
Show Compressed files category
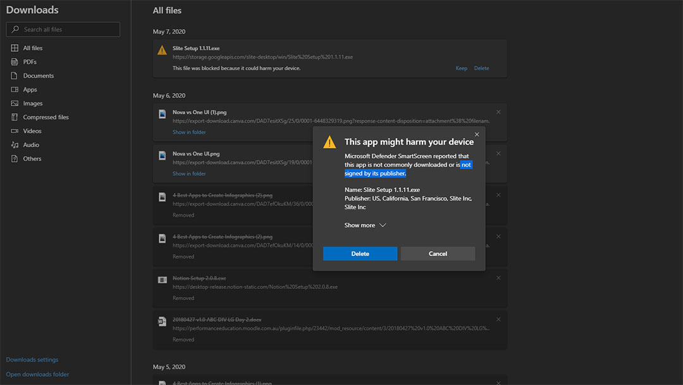coord(46,117)
